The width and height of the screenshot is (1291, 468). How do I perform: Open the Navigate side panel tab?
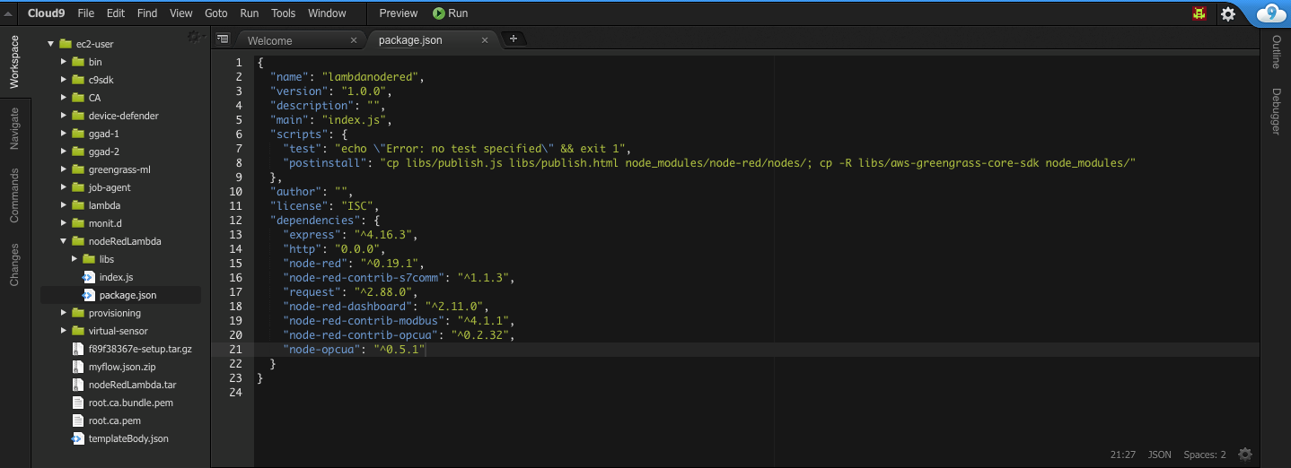(x=14, y=128)
